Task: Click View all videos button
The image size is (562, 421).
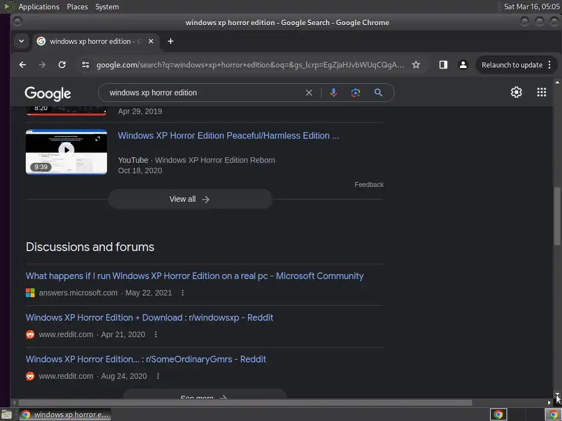Action: click(190, 199)
